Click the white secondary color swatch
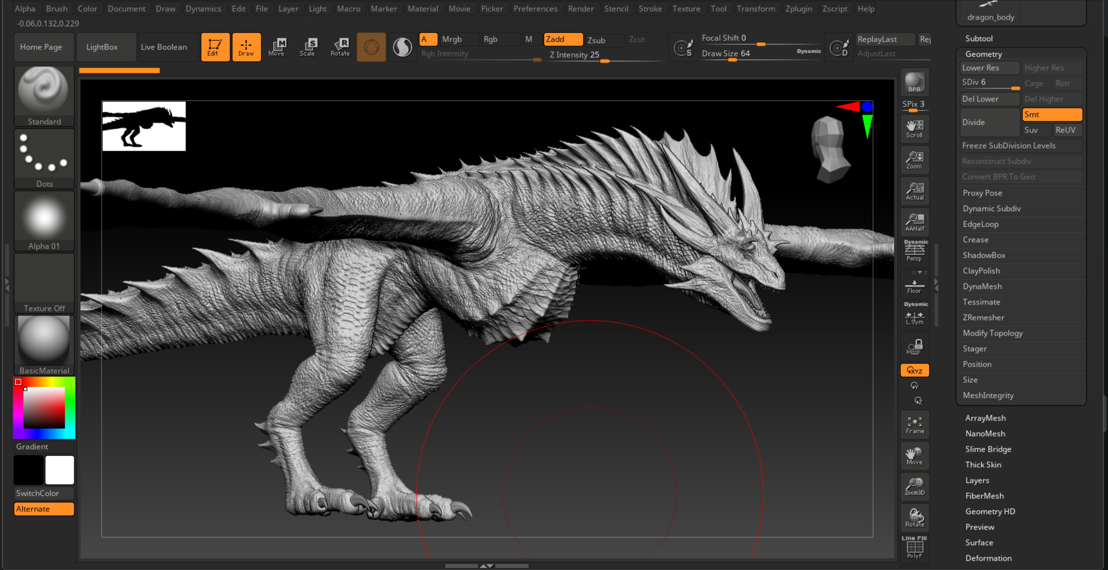The width and height of the screenshot is (1108, 570). pos(60,470)
